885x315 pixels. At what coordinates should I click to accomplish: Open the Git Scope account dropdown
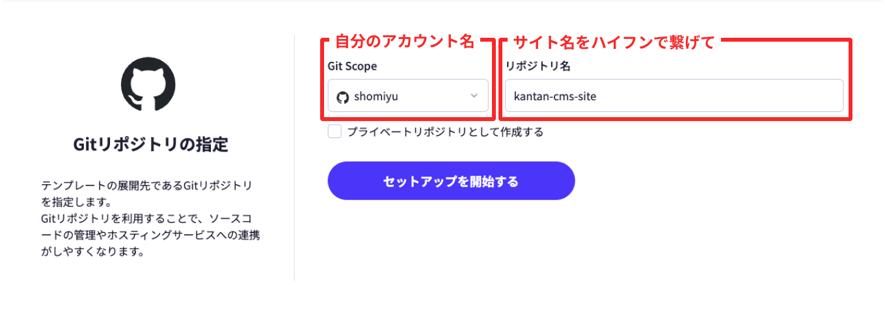pos(407,96)
